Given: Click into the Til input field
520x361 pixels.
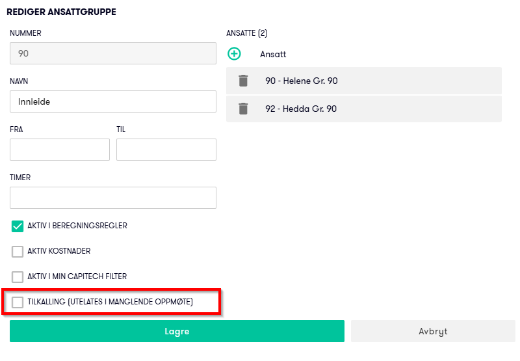Looking at the screenshot, I should tap(166, 150).
